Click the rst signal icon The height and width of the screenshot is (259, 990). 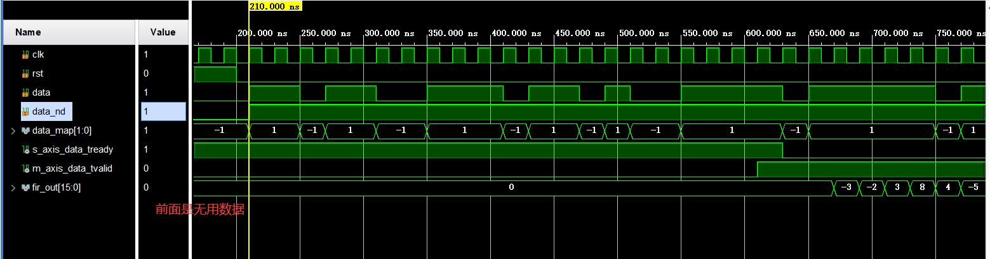click(25, 74)
